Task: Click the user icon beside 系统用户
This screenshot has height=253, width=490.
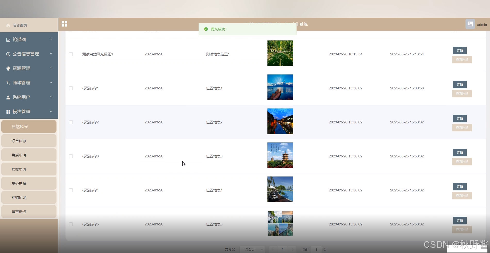Action: (x=8, y=97)
